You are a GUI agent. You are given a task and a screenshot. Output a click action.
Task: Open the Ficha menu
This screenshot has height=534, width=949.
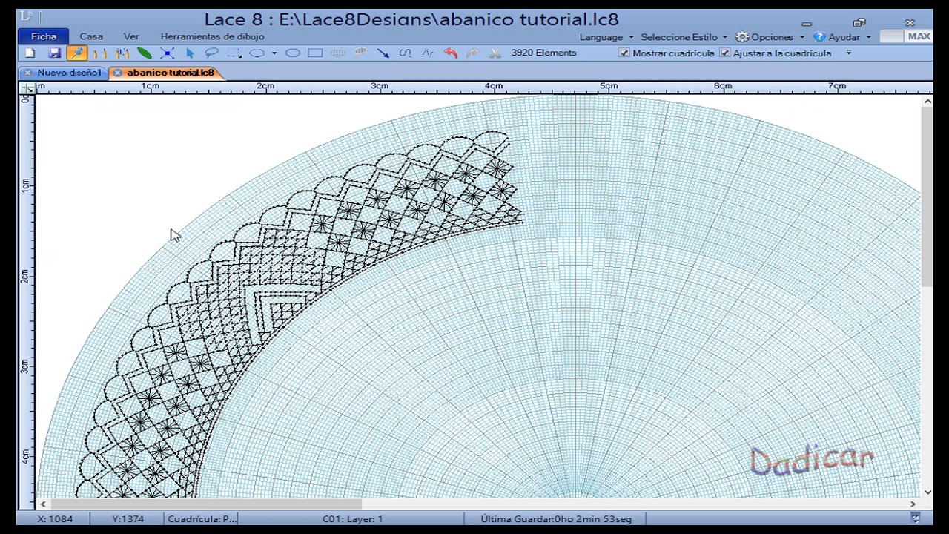pyautogui.click(x=44, y=36)
